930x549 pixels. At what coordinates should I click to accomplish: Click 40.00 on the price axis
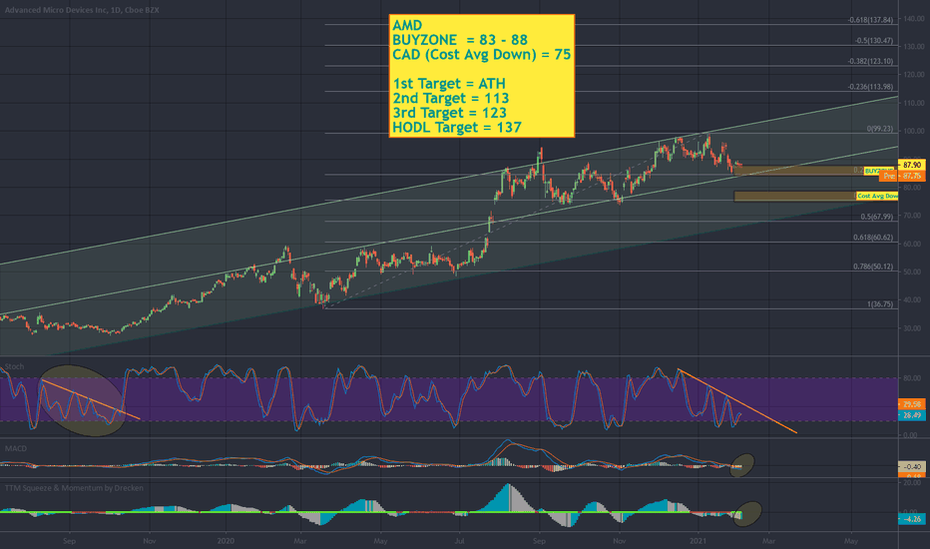913,299
